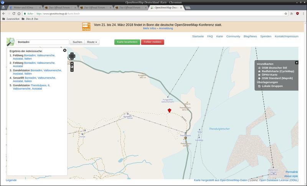Close the Wetter und Klima tab
This screenshot has height=186, width=307.
[40, 8]
